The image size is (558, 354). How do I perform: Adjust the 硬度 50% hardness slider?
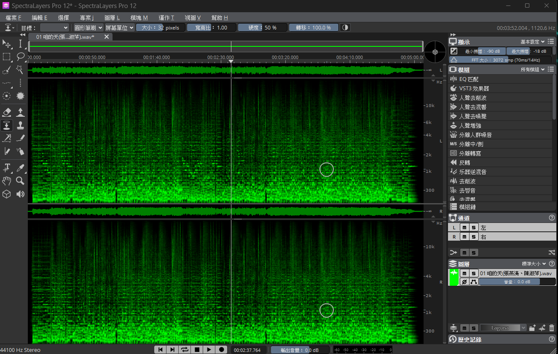point(262,27)
